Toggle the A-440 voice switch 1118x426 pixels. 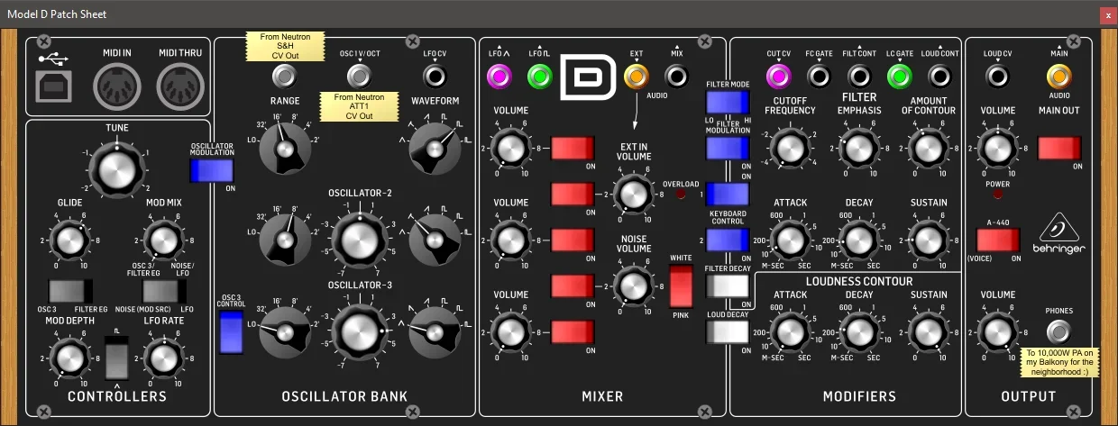[x=998, y=240]
